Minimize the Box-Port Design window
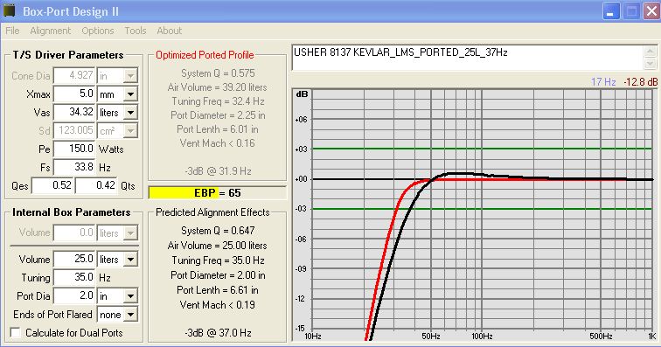The image size is (661, 347). [610, 11]
